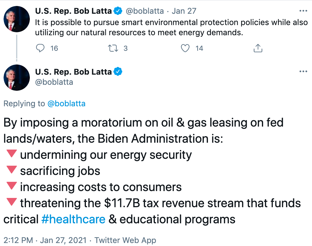Viewport: 312px width, 246px height.
Task: Click verified badge beside second Bob Latta name
Action: coord(118,72)
